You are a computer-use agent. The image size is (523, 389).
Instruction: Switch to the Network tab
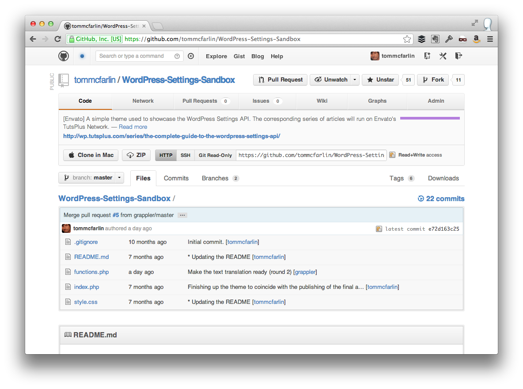pos(143,101)
